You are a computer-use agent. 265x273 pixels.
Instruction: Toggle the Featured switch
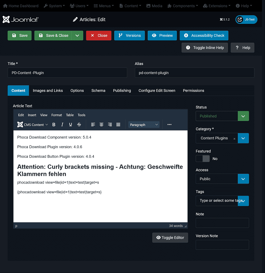tap(203, 159)
